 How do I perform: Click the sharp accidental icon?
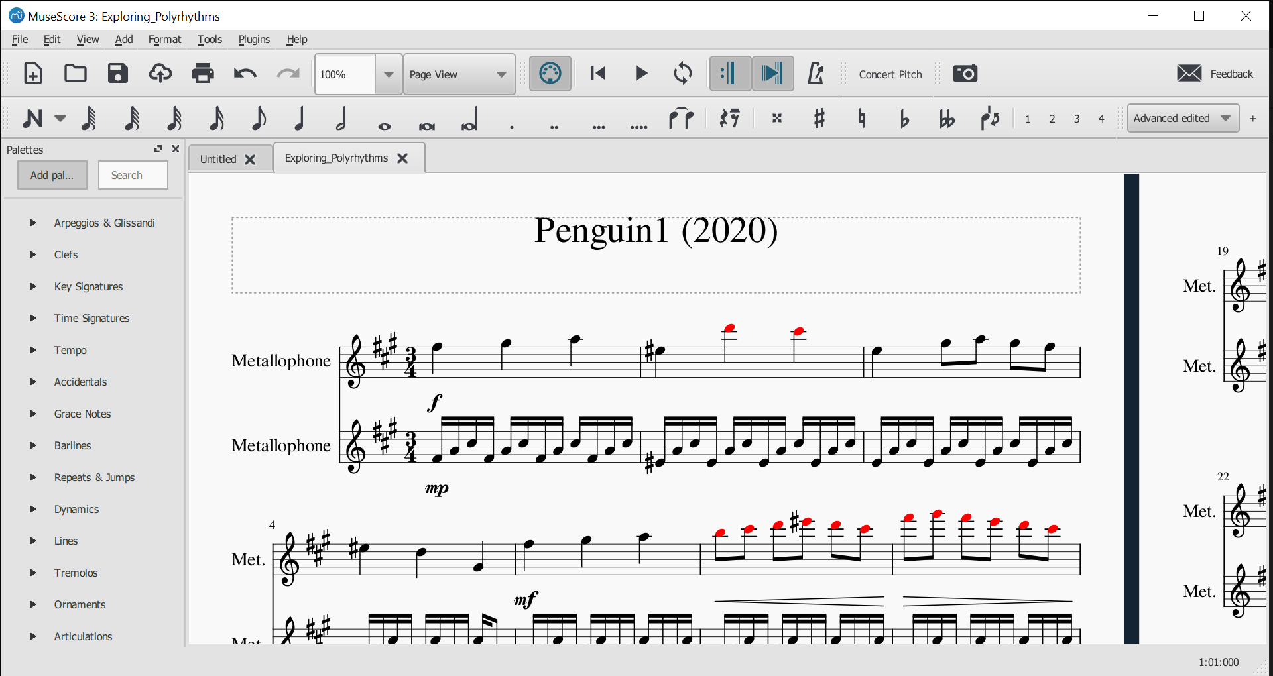coord(819,119)
